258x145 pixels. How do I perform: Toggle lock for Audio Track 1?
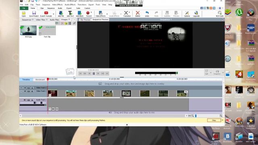pyautogui.click(x=32, y=100)
